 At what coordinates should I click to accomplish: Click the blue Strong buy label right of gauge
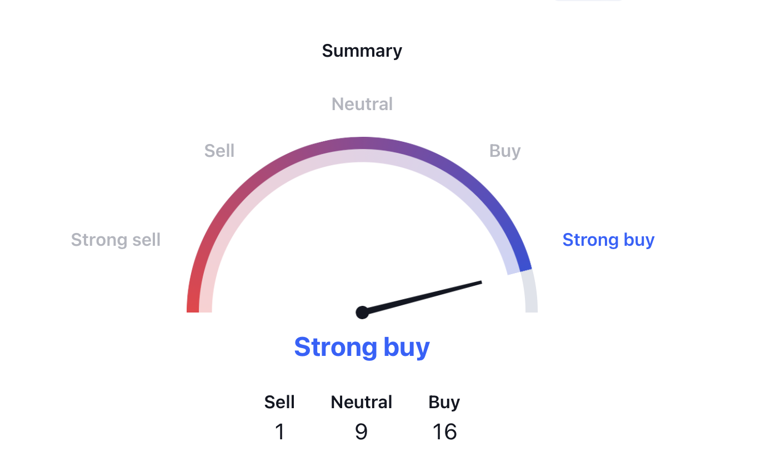[x=608, y=240]
